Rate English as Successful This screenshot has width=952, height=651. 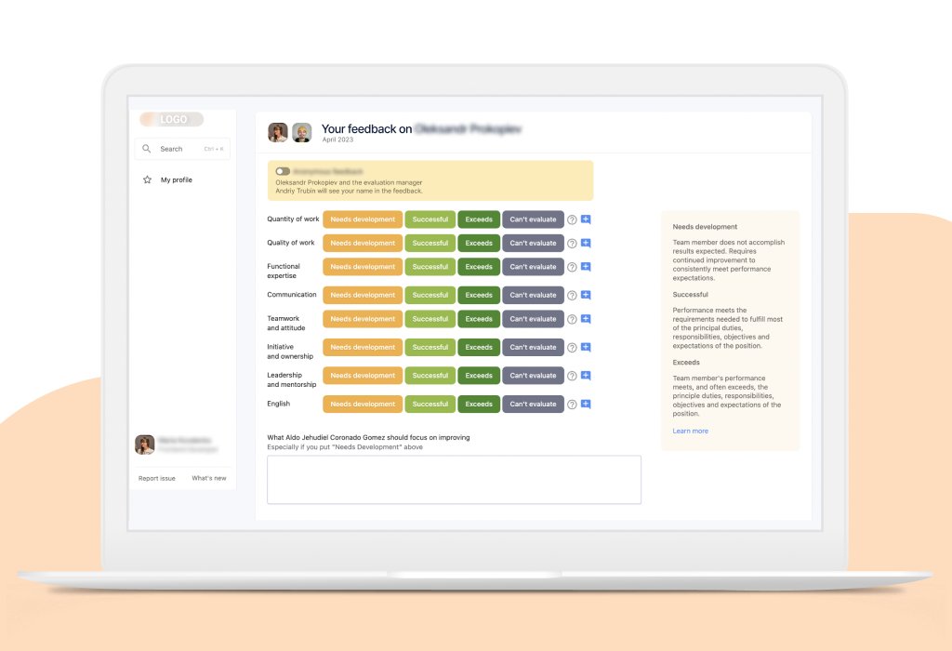[x=430, y=404]
